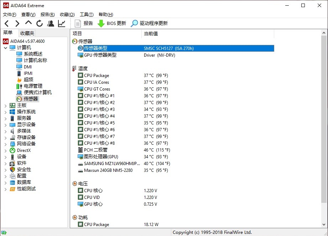Click the up-level arrow icon

point(28,22)
